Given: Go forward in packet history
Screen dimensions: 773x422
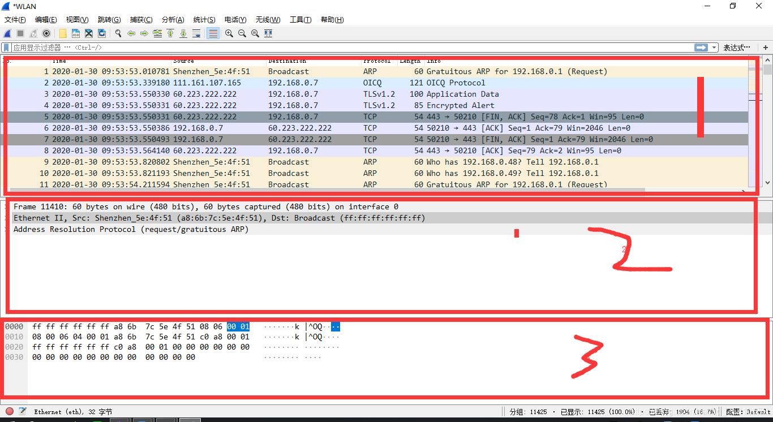Looking at the screenshot, I should (x=144, y=33).
